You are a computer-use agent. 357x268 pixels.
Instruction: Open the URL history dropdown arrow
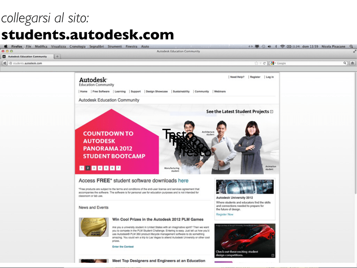[260, 63]
